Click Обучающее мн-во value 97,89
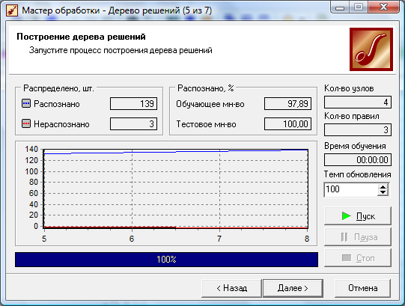This screenshot has height=306, width=405. tap(287, 103)
